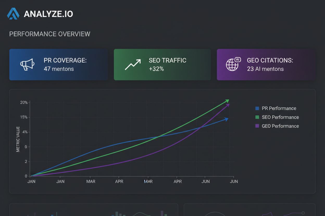
Task: Click the green arrowhead at the SEO line's end
Action: click(228, 101)
